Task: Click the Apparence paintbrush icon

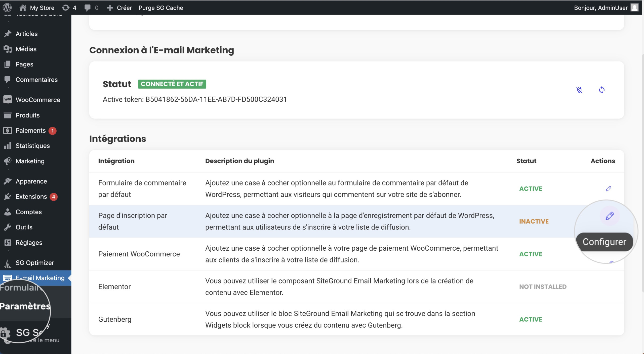Action: [x=8, y=181]
